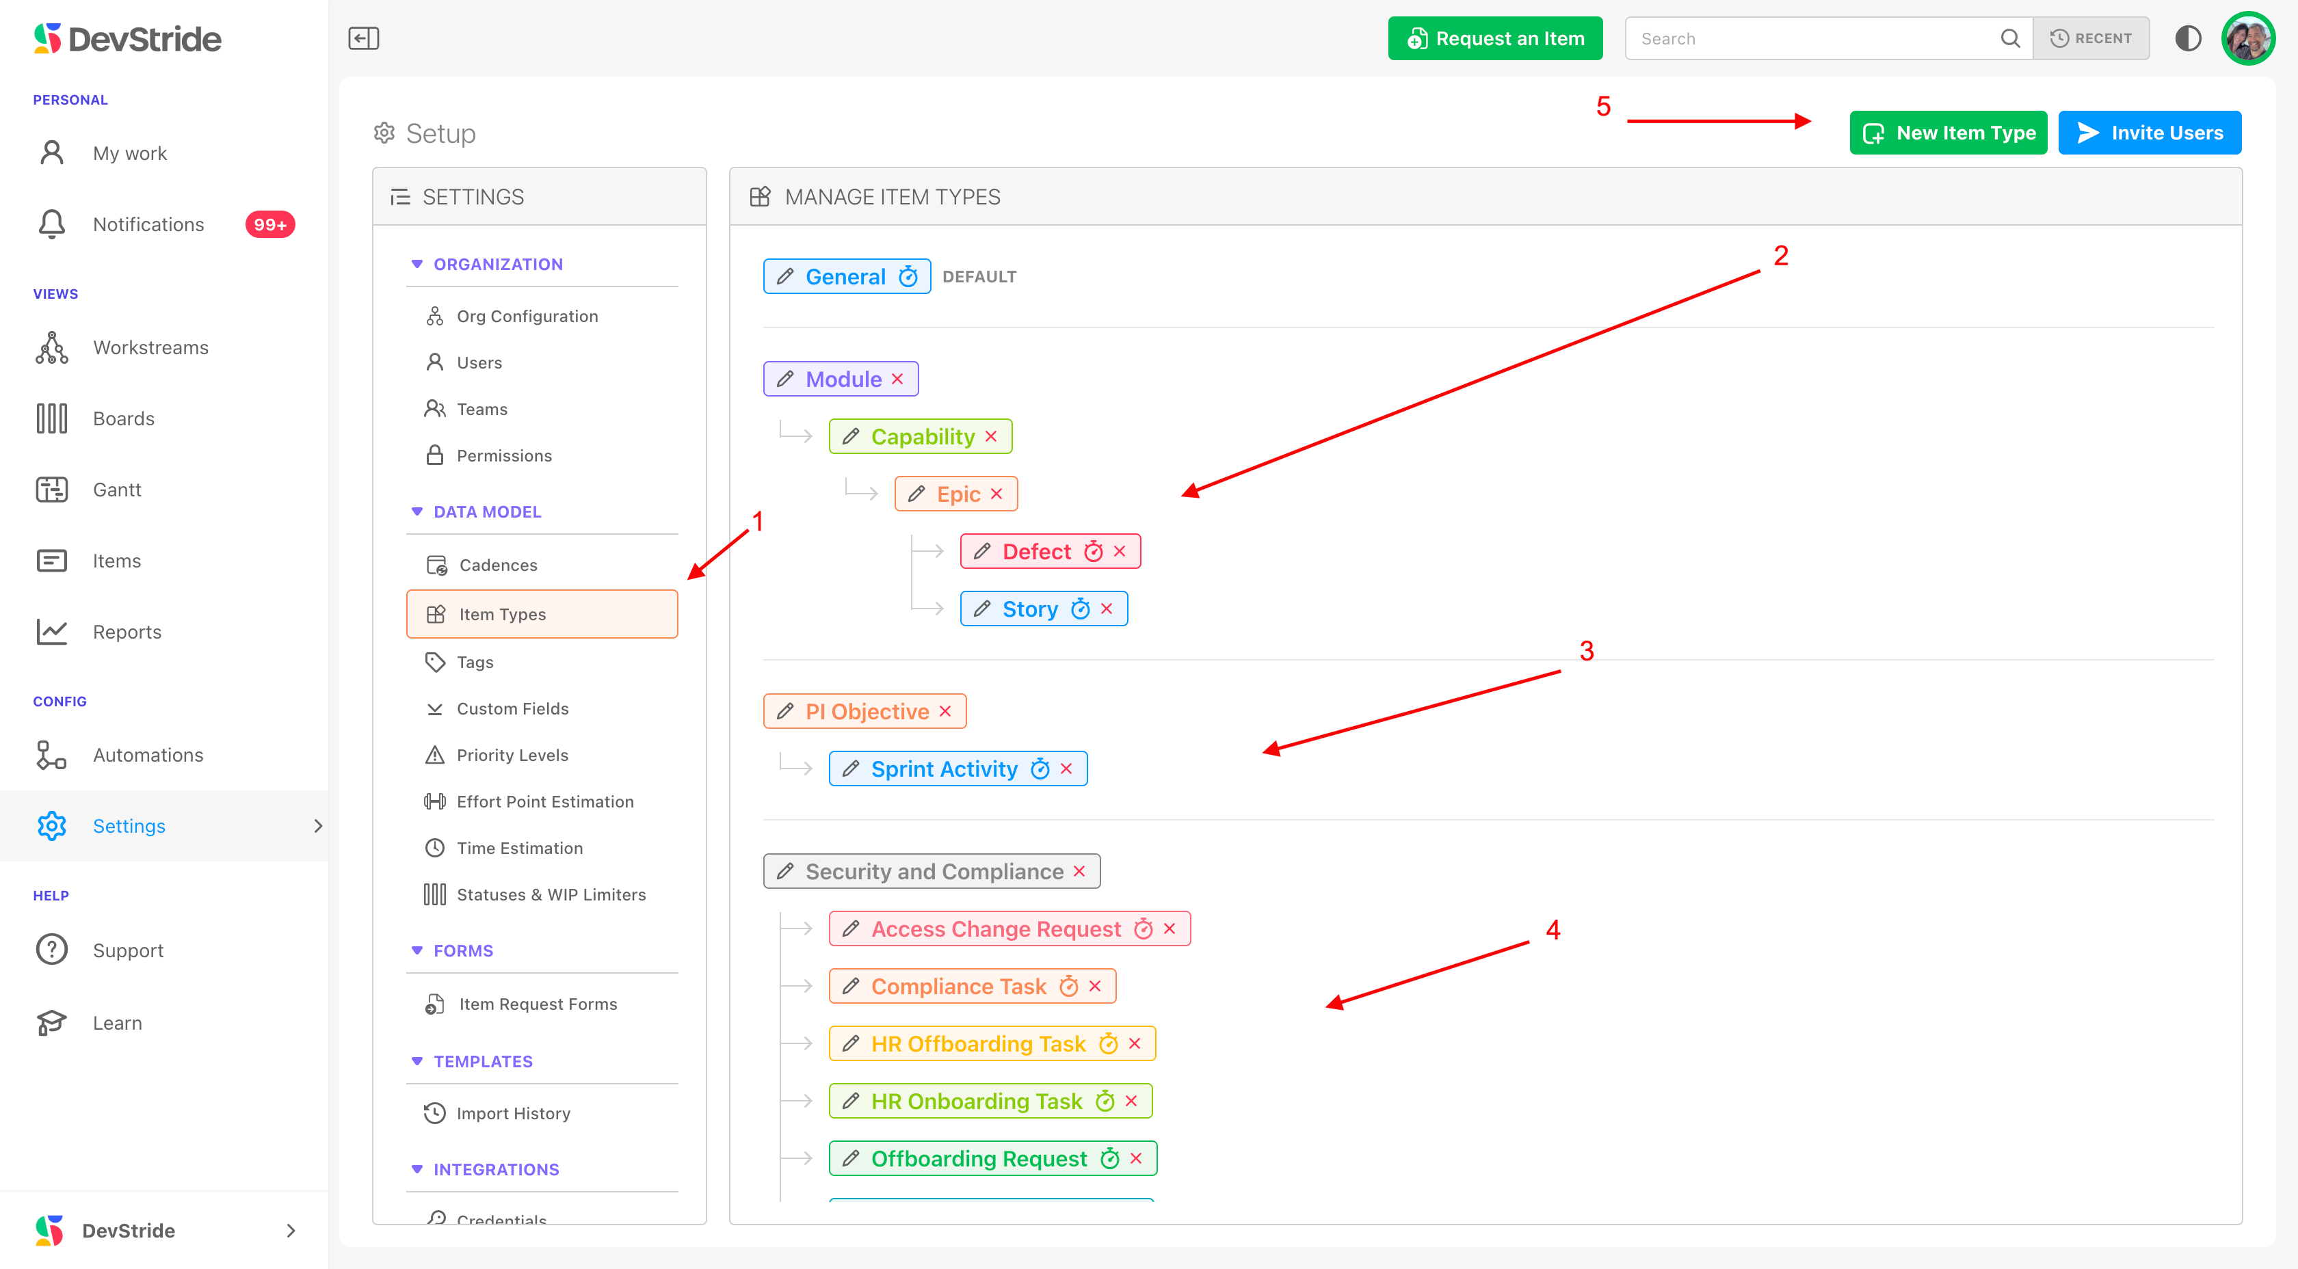Click the Invite Users button
The width and height of the screenshot is (2298, 1269).
2149,133
